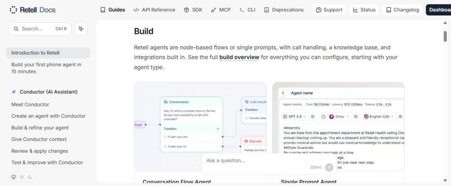Click the Begin node in flow diagram
Viewport: 451px width, 186px height.
[x=140, y=124]
